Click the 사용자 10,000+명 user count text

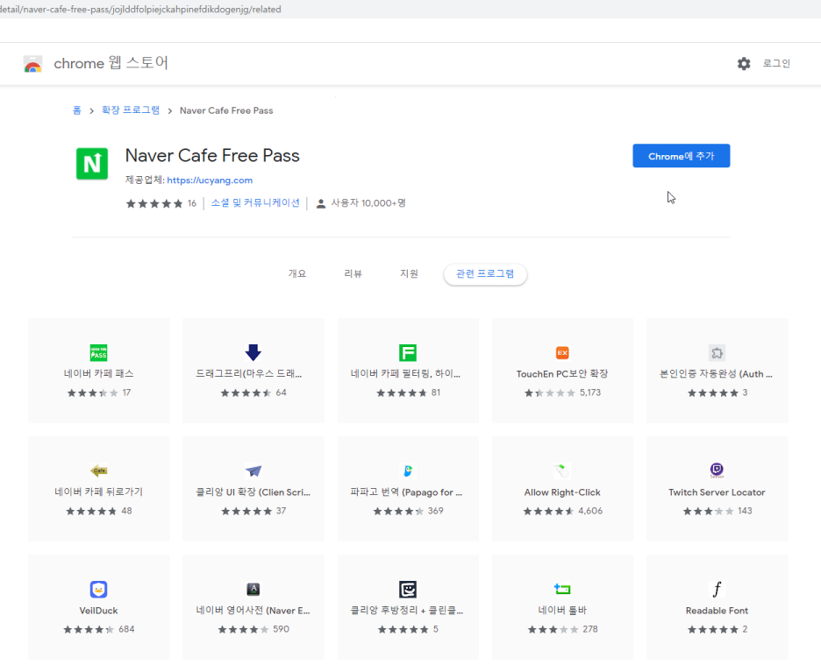[368, 203]
